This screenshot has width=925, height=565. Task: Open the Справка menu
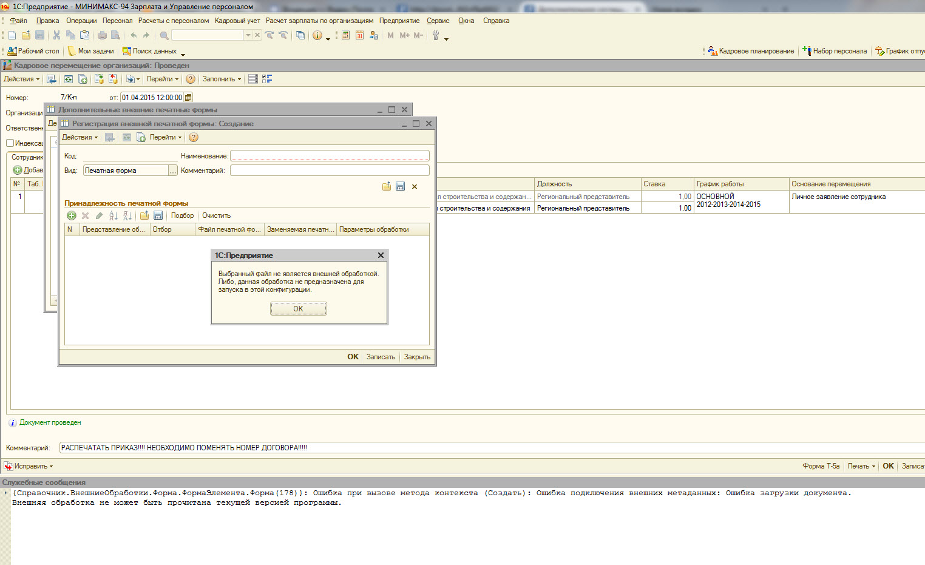[x=496, y=21]
